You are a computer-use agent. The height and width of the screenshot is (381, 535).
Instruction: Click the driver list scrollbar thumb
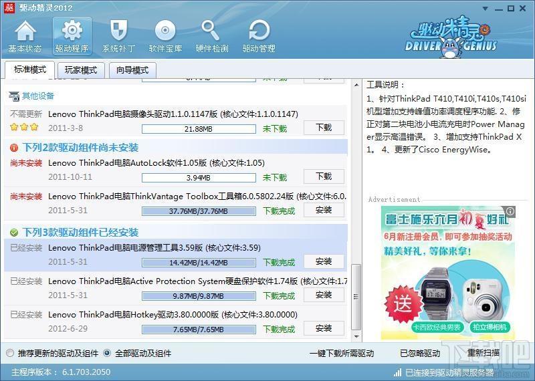356,297
